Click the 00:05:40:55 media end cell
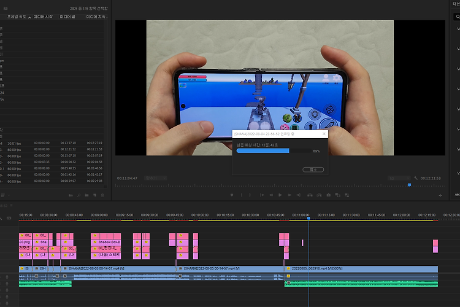460x307 pixels. [x=68, y=168]
